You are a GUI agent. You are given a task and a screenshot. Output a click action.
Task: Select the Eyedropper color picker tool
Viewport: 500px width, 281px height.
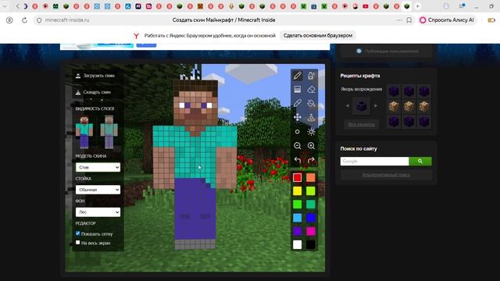coord(297,103)
